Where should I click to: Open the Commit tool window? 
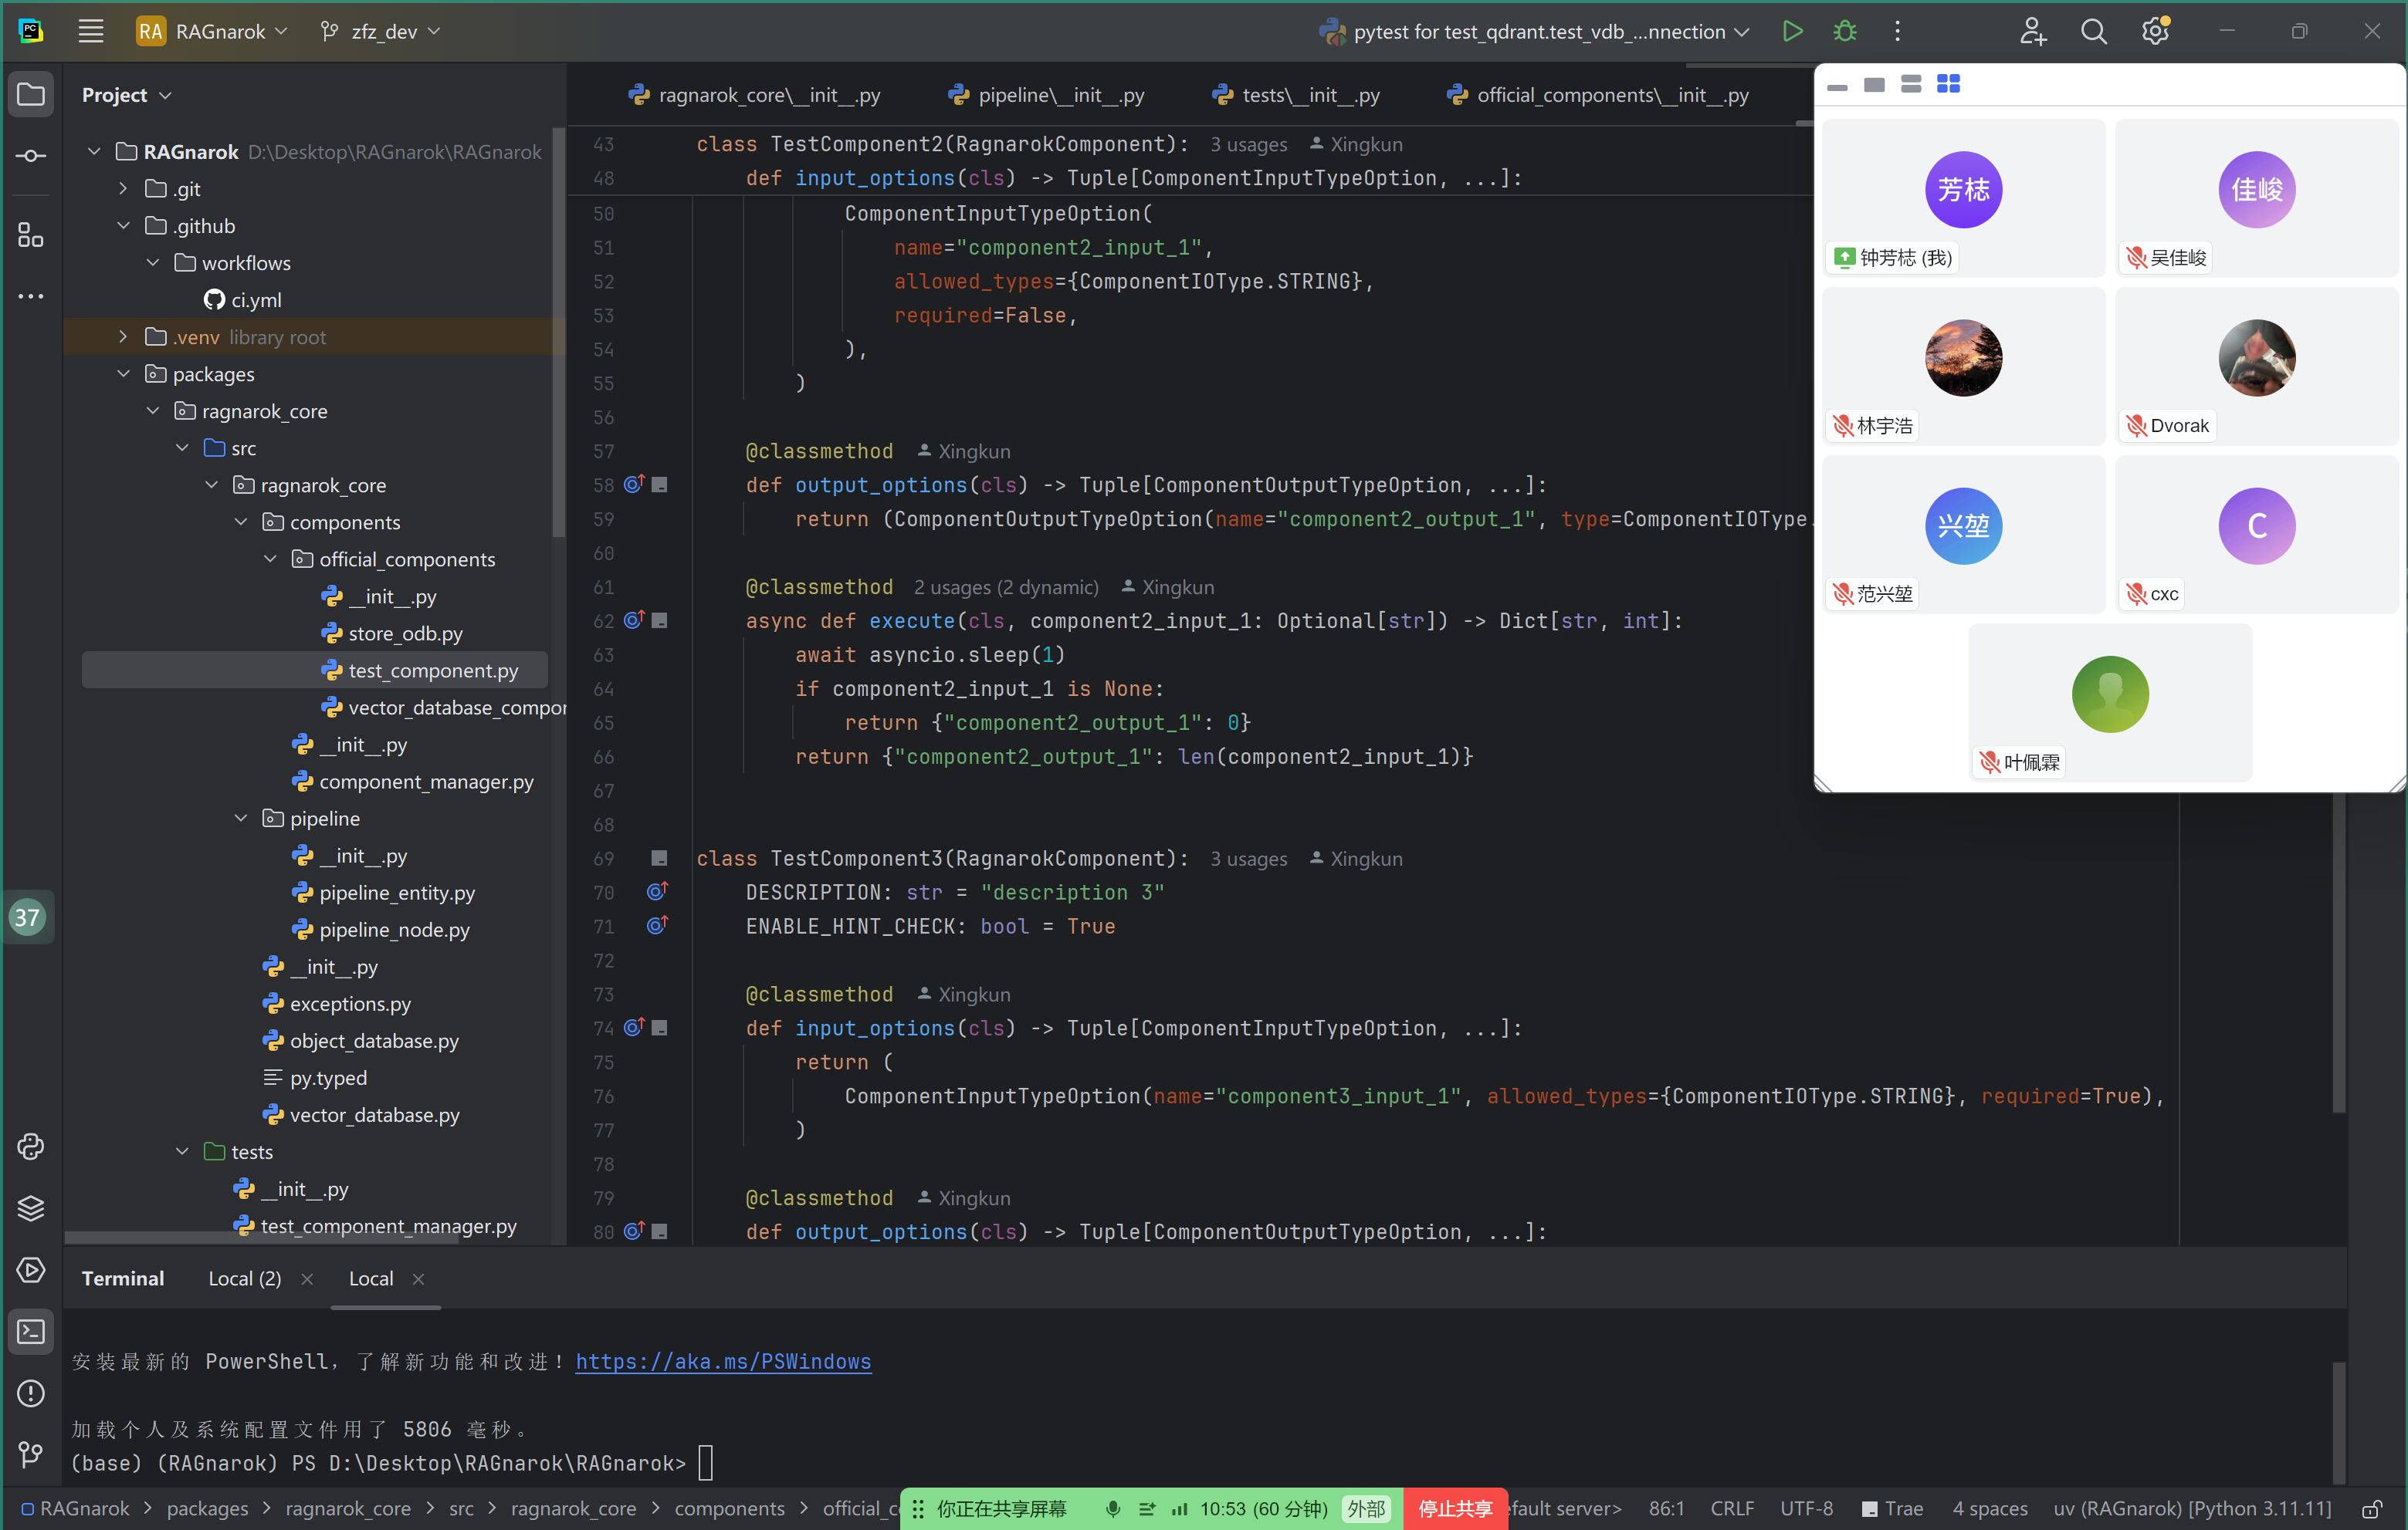pos(31,156)
